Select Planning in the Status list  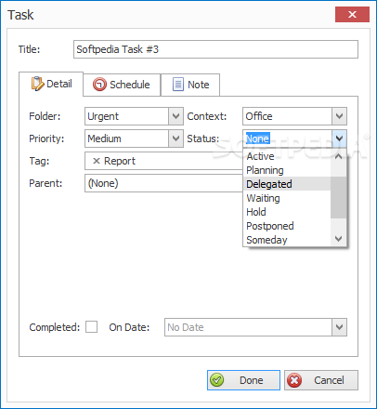287,170
